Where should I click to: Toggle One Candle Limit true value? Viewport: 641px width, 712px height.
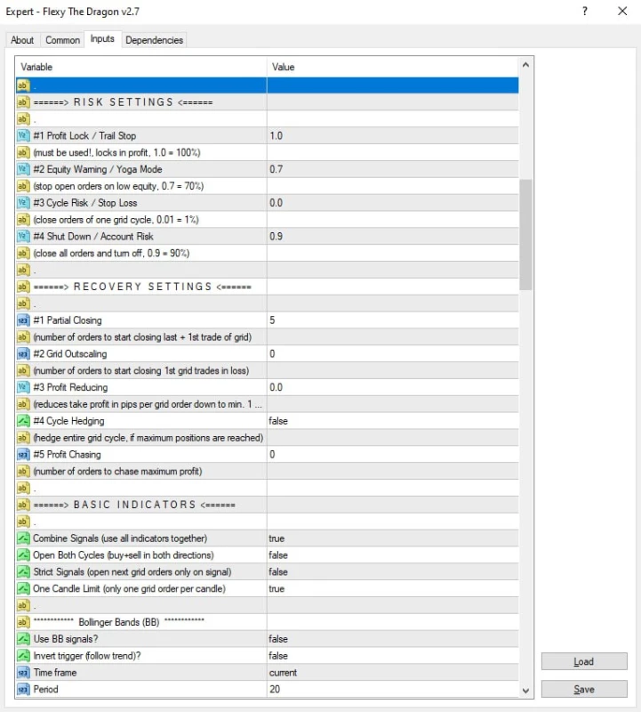click(391, 589)
